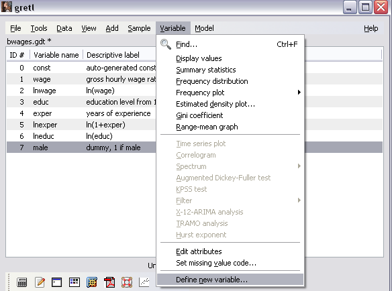Open the Sample menu
This screenshot has width=392, height=291.
[139, 28]
